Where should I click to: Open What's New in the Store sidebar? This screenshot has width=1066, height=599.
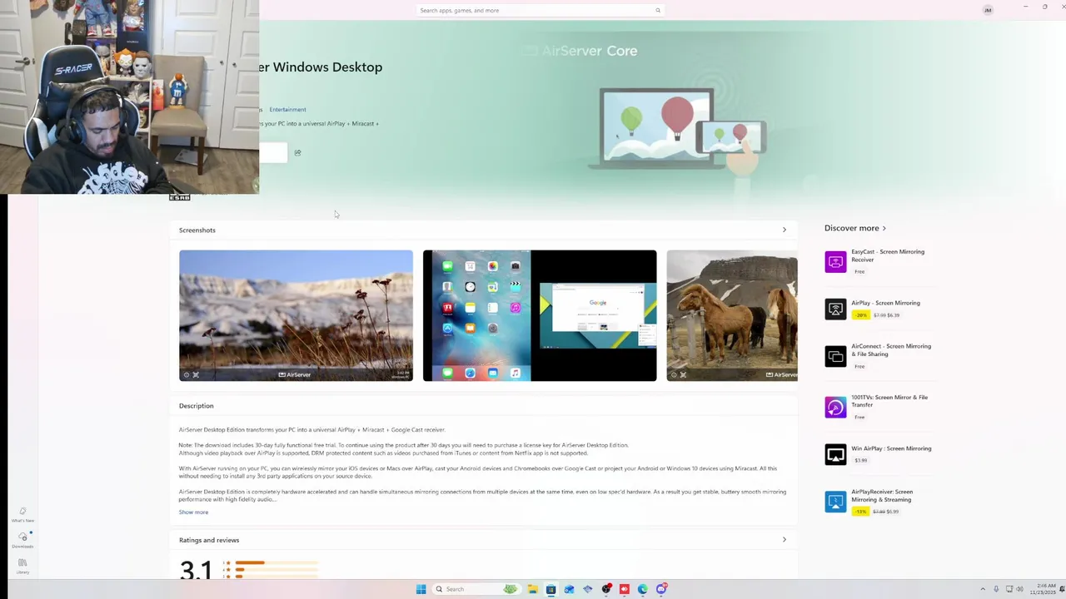[22, 515]
